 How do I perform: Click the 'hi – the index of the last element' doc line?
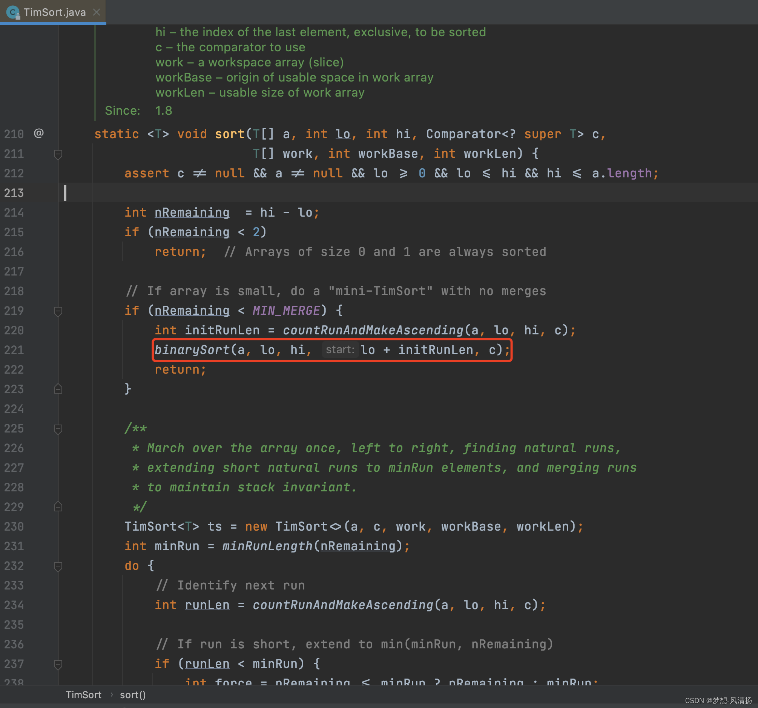point(321,32)
